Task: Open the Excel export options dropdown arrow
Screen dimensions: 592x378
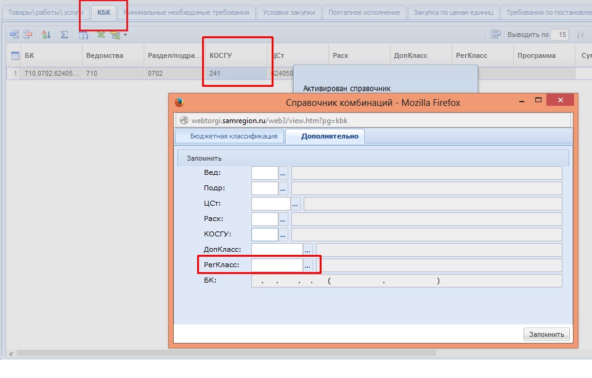Action: 125,35
